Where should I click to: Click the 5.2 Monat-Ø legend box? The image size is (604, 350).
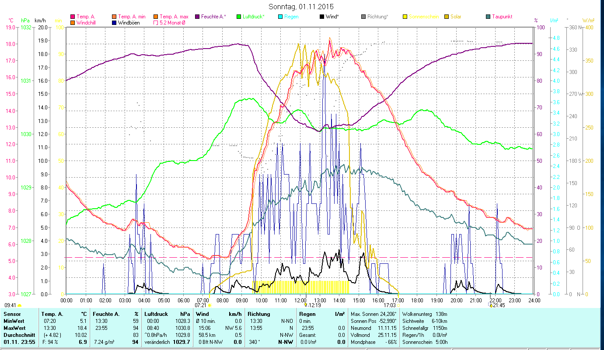[156, 22]
